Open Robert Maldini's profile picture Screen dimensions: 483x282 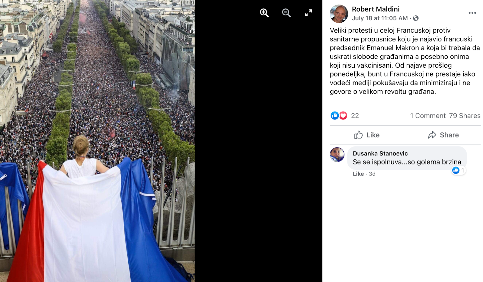pyautogui.click(x=339, y=14)
